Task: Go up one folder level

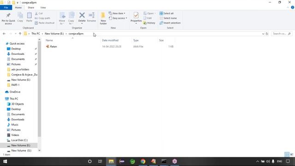Action: (x=20, y=34)
